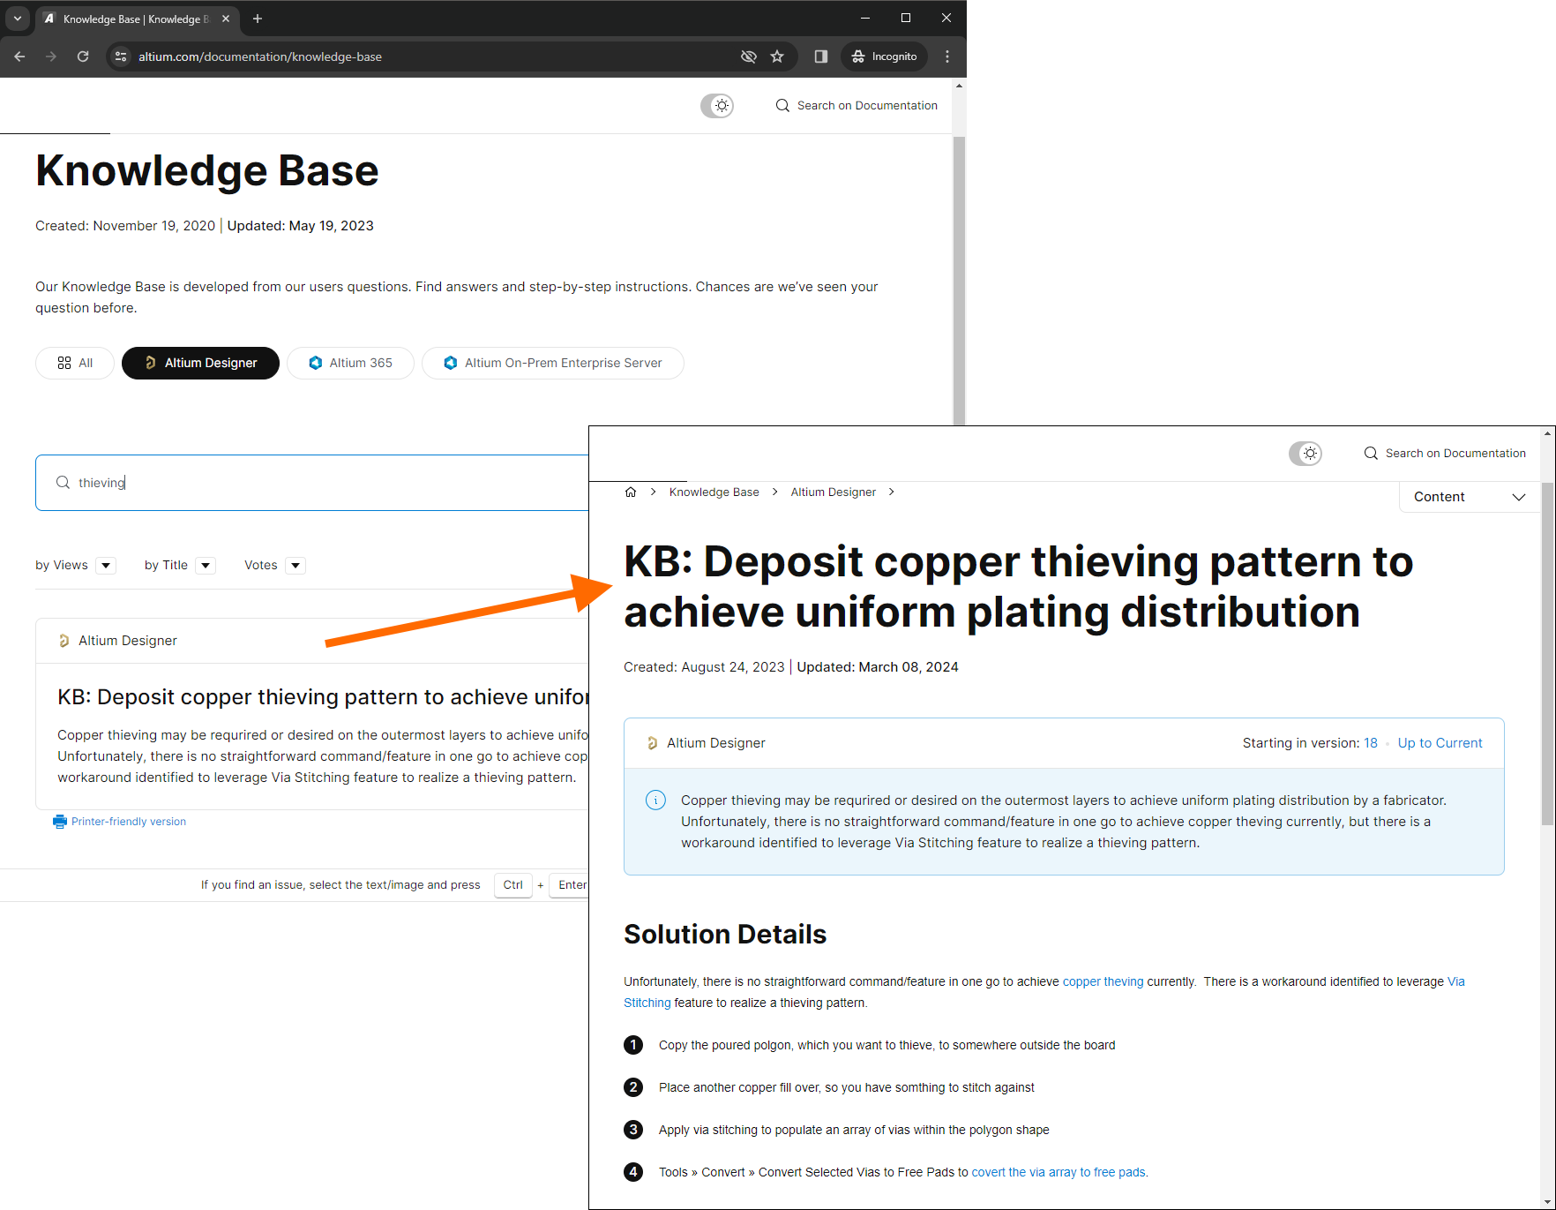Click the Solution Details heading

(x=725, y=934)
